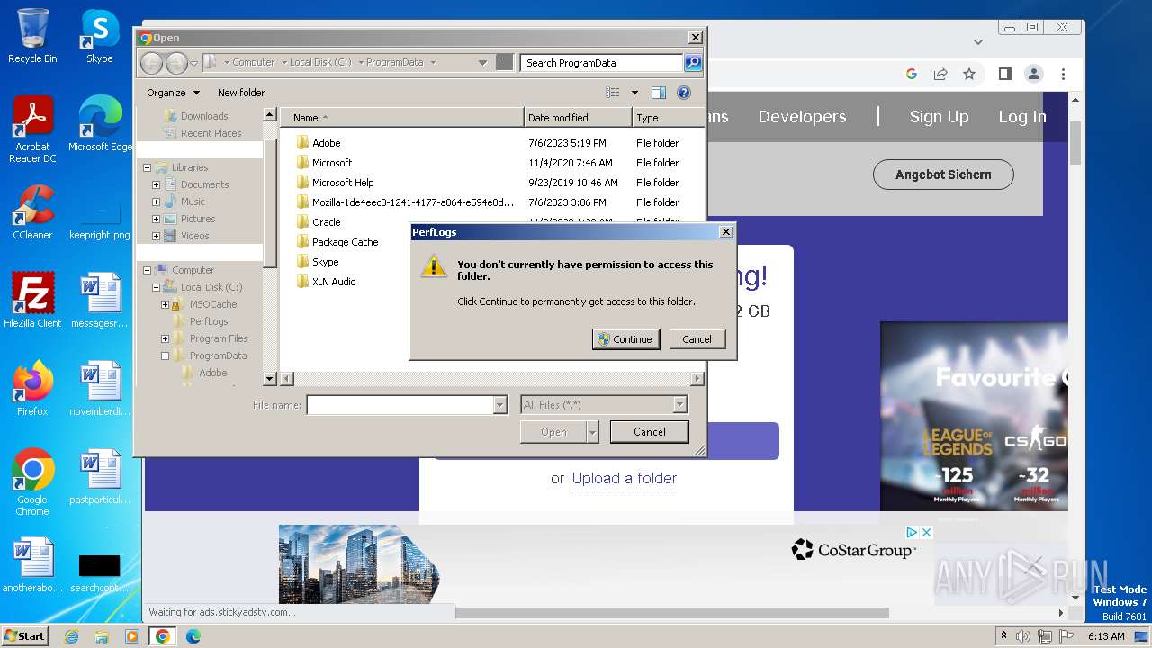Screen dimensions: 1152x648
Task: Click the search magnifier in Open dialog
Action: click(693, 63)
